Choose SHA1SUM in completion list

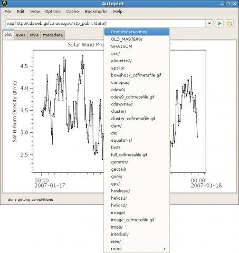tap(137, 46)
